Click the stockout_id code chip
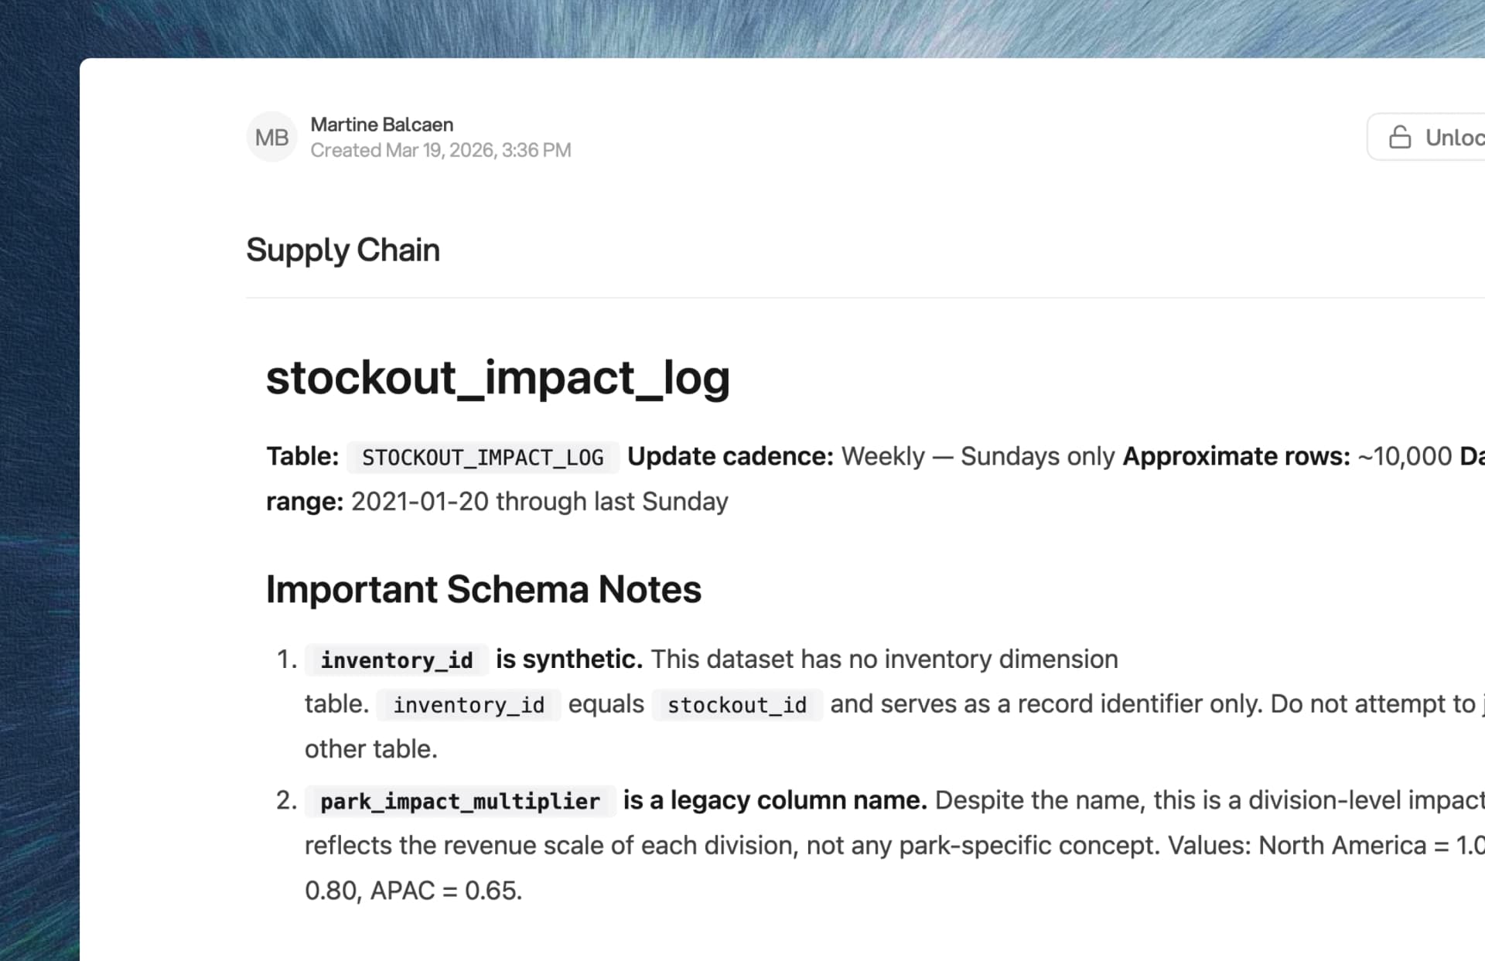Screen dimensions: 1485x961 click(736, 705)
